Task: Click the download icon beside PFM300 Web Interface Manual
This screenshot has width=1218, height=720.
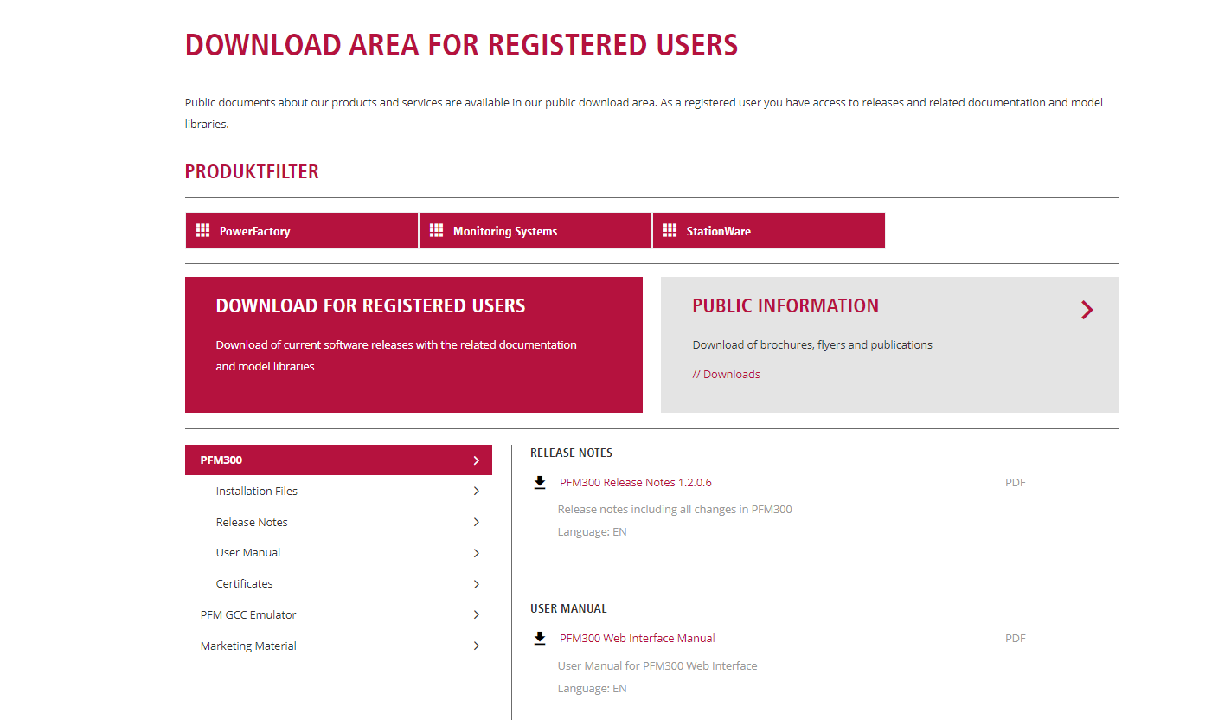Action: click(x=540, y=637)
